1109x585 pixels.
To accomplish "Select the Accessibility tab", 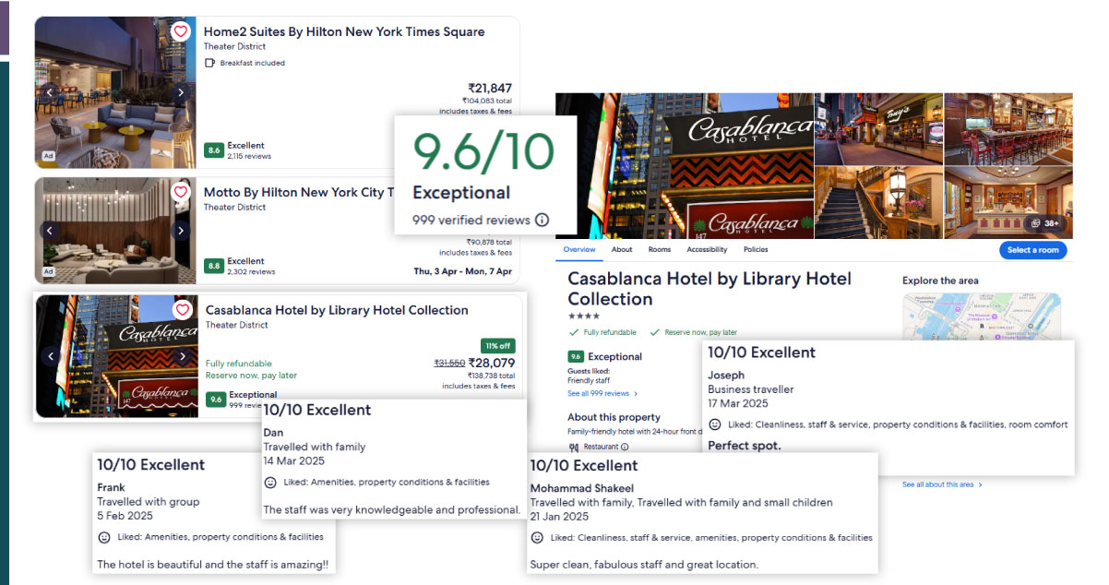I will coord(707,250).
